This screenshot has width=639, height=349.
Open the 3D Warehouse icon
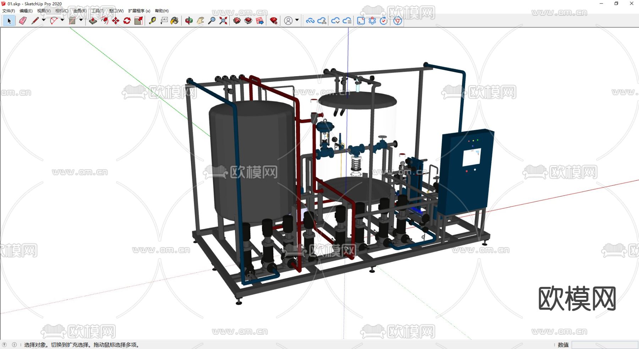point(237,21)
